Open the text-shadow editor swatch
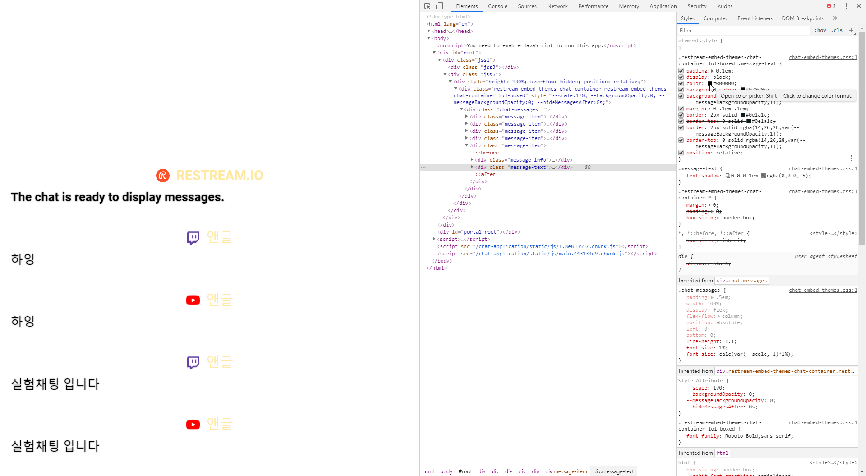Image resolution: width=866 pixels, height=476 pixels. [x=728, y=176]
